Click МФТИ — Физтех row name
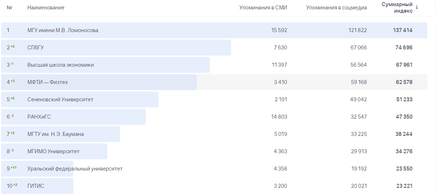Viewport: 436px width, 195px height. tap(47, 82)
